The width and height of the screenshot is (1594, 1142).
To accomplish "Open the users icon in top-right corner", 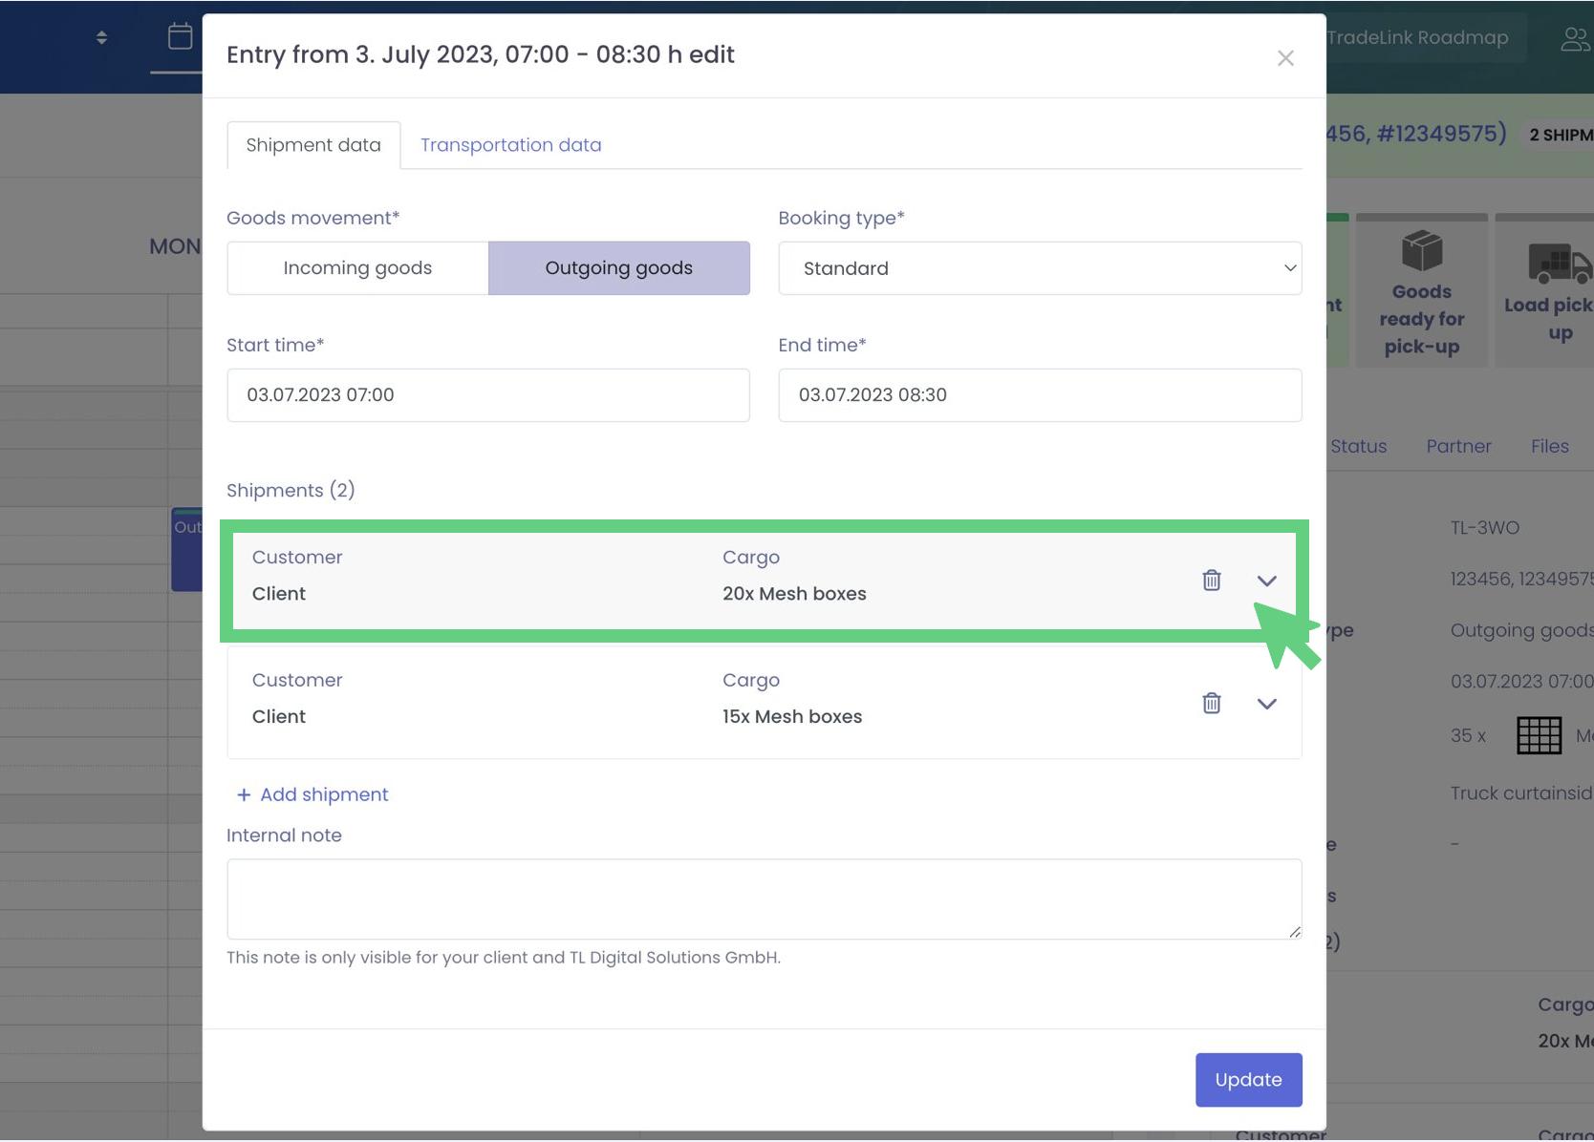I will click(x=1574, y=39).
